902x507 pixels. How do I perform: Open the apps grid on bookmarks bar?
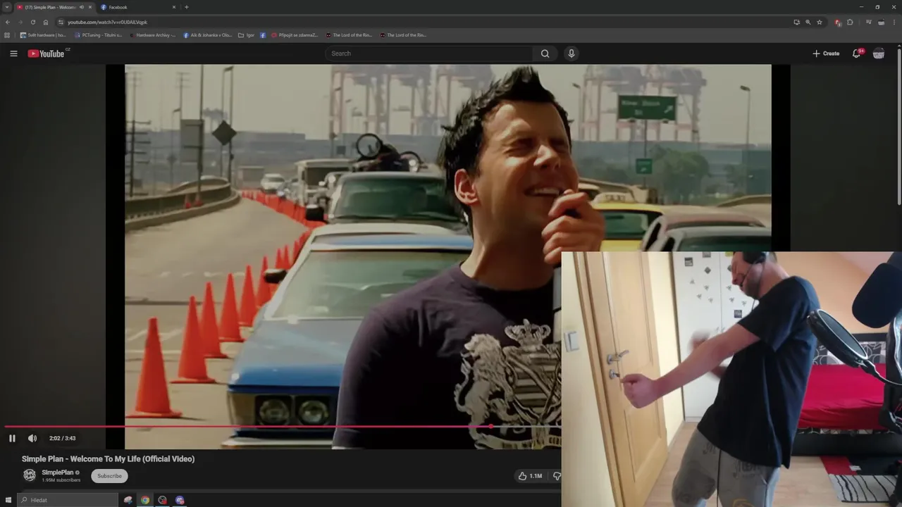8,35
